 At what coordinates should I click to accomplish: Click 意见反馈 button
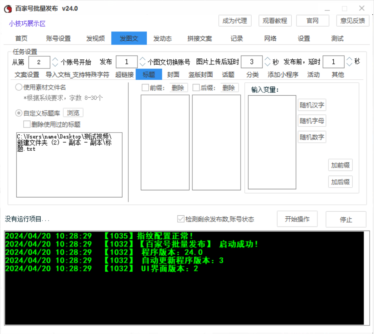(x=353, y=21)
